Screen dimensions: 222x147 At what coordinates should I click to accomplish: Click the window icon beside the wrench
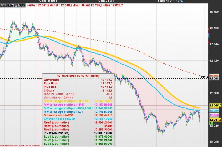click(12, 5)
